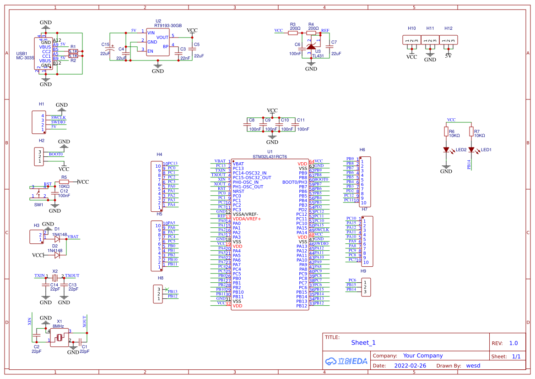Click the 立创EDA logo in title block
The image size is (535, 379).
tap(346, 361)
